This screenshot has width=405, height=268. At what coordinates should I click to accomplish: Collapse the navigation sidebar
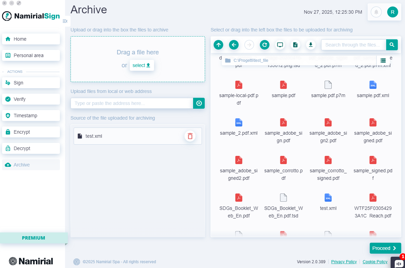point(65,21)
